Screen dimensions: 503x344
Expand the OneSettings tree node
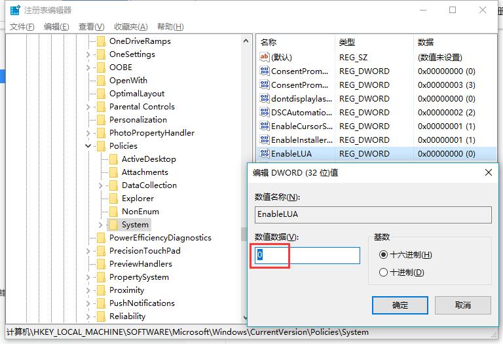tap(88, 54)
